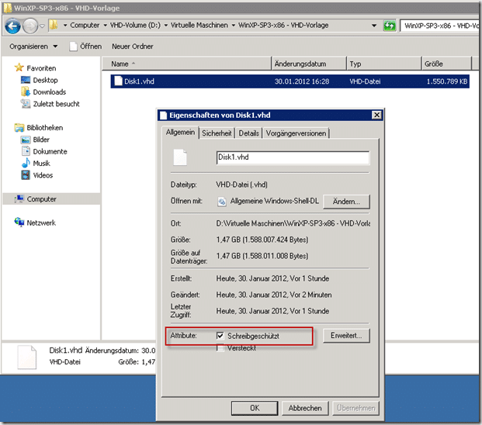Switch to the Vorgängerversionen tab

pyautogui.click(x=296, y=133)
